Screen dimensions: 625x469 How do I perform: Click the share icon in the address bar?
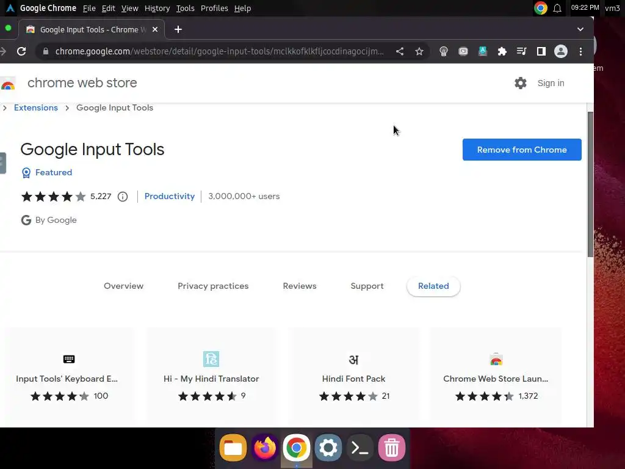[400, 51]
